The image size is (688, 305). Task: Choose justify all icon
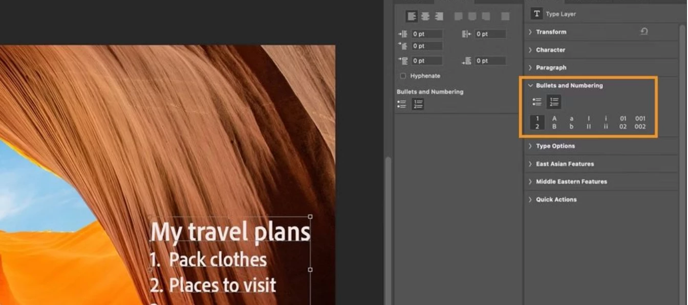(x=505, y=16)
